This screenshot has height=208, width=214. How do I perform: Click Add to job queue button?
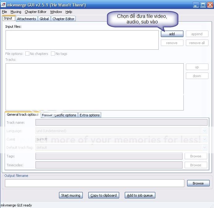pos(140,195)
